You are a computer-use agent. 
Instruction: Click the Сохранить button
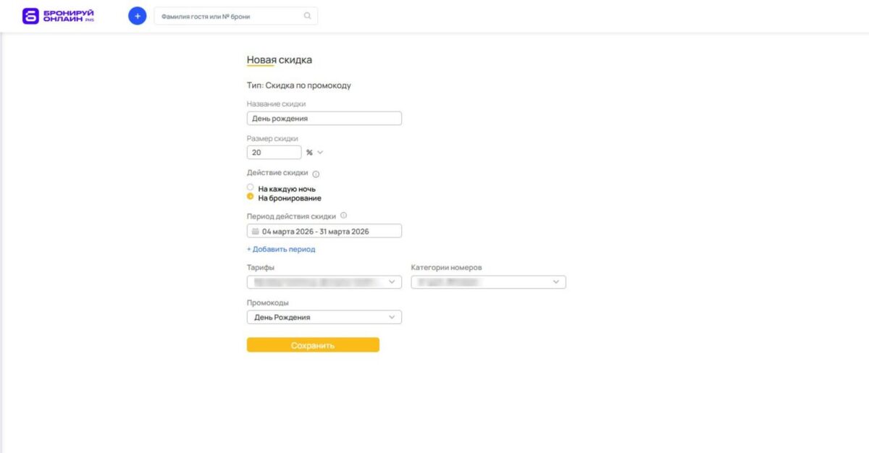tap(313, 344)
